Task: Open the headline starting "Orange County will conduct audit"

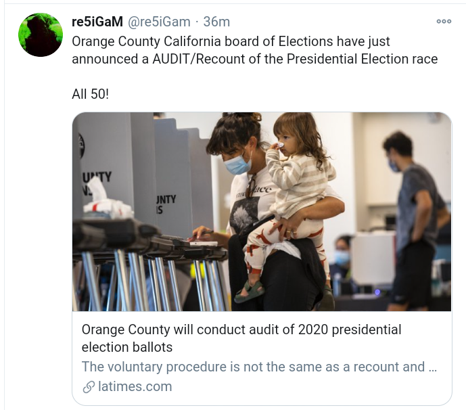Action: pos(241,330)
